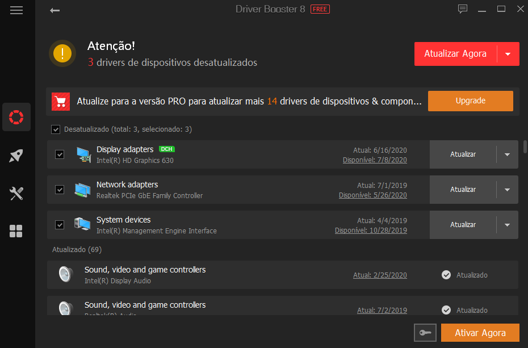
Task: Select the rocket Boost icon in sidebar
Action: (16, 155)
